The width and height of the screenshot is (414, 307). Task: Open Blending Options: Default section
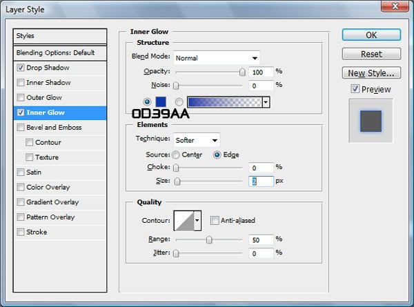tap(61, 52)
